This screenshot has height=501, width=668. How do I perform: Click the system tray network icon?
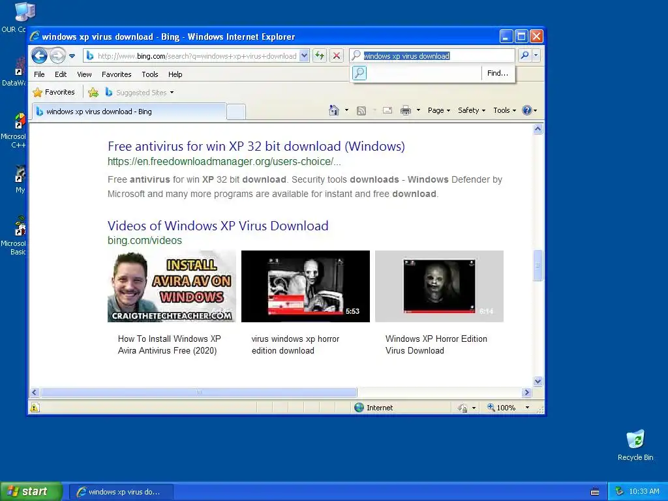tap(620, 492)
